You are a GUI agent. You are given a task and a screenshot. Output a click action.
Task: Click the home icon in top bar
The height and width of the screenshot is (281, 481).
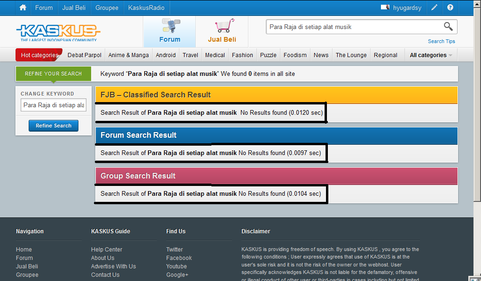pyautogui.click(x=23, y=7)
